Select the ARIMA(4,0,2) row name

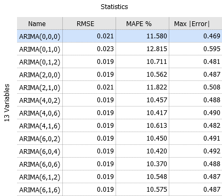[39, 100]
